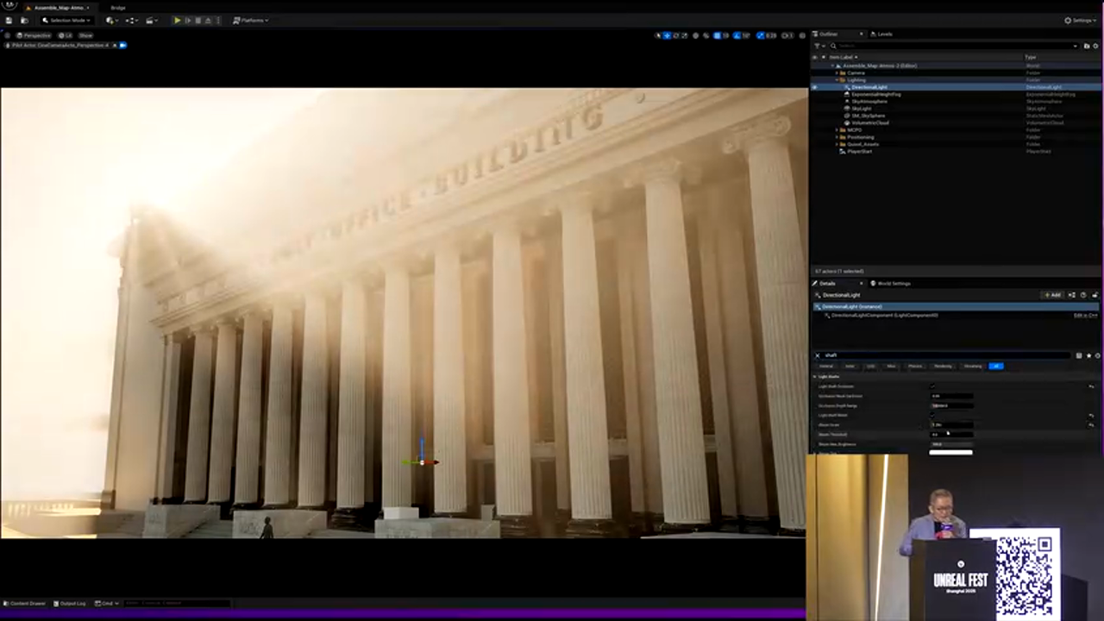The image size is (1104, 621).
Task: Toggle the Light Shaft Bloom checkbox
Action: point(931,415)
